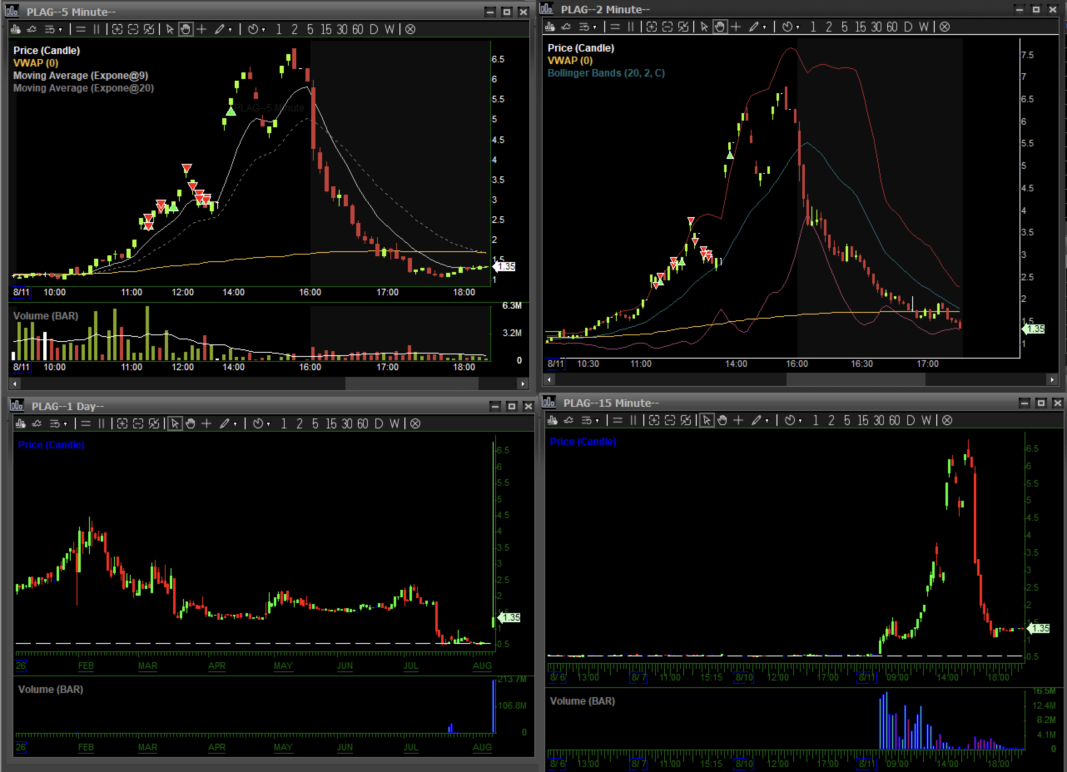Image resolution: width=1067 pixels, height=772 pixels.
Task: Open the studies wave icon in the 15 Minute chart
Action: click(569, 421)
